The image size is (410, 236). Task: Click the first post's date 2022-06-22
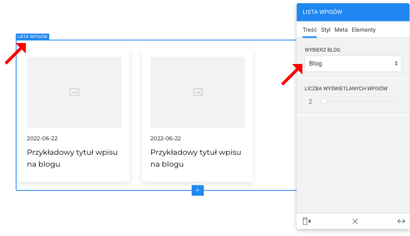click(x=43, y=139)
